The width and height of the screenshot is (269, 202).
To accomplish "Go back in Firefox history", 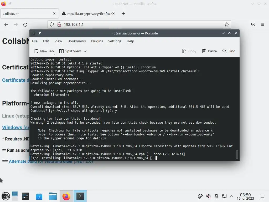I will click(x=6, y=24).
